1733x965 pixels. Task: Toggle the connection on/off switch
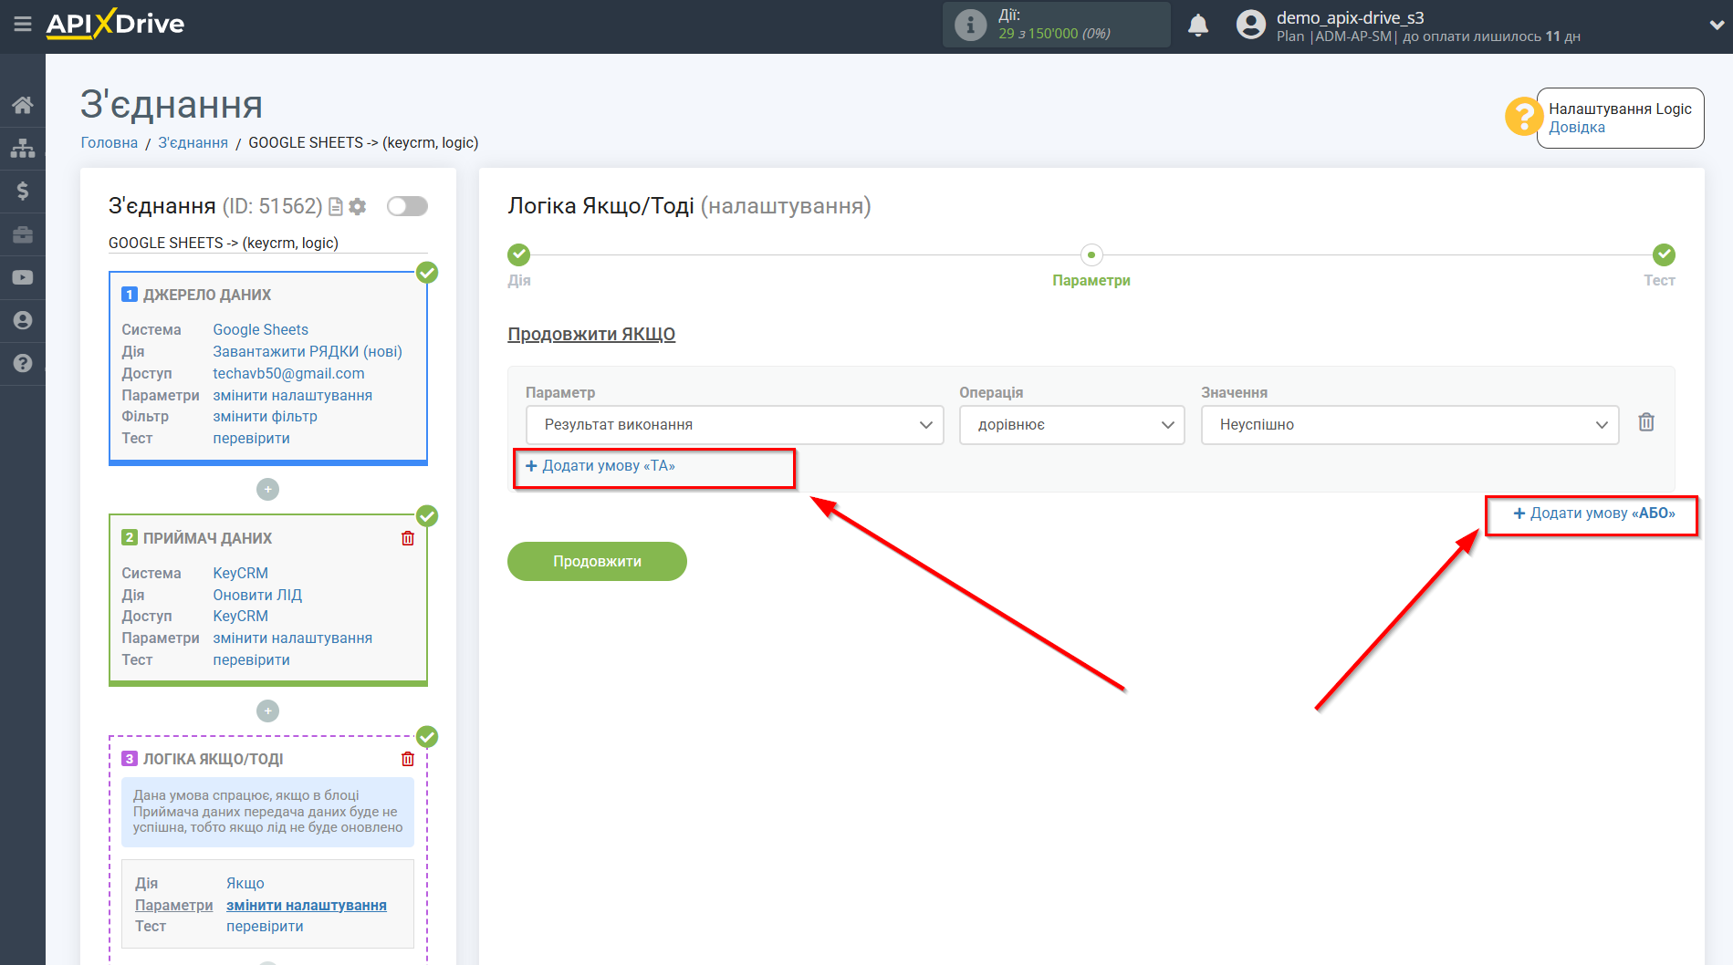click(x=407, y=206)
